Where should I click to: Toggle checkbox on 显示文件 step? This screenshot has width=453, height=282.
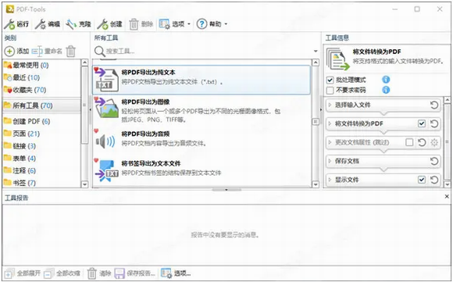tap(422, 180)
